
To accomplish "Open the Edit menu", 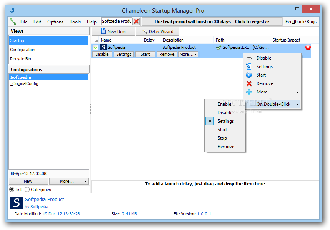I will [37, 22].
